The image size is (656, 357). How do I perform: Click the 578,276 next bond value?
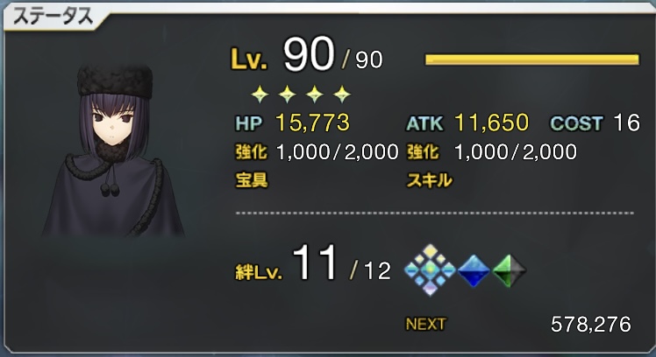591,324
